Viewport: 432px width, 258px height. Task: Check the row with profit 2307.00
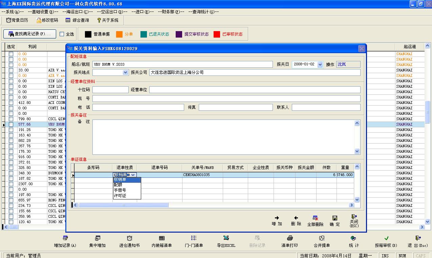(x=11, y=184)
